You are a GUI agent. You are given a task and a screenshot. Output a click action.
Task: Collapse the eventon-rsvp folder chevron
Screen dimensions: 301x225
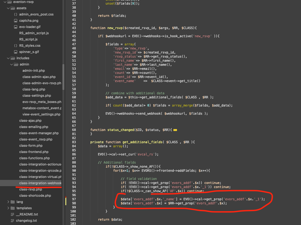[5, 2]
